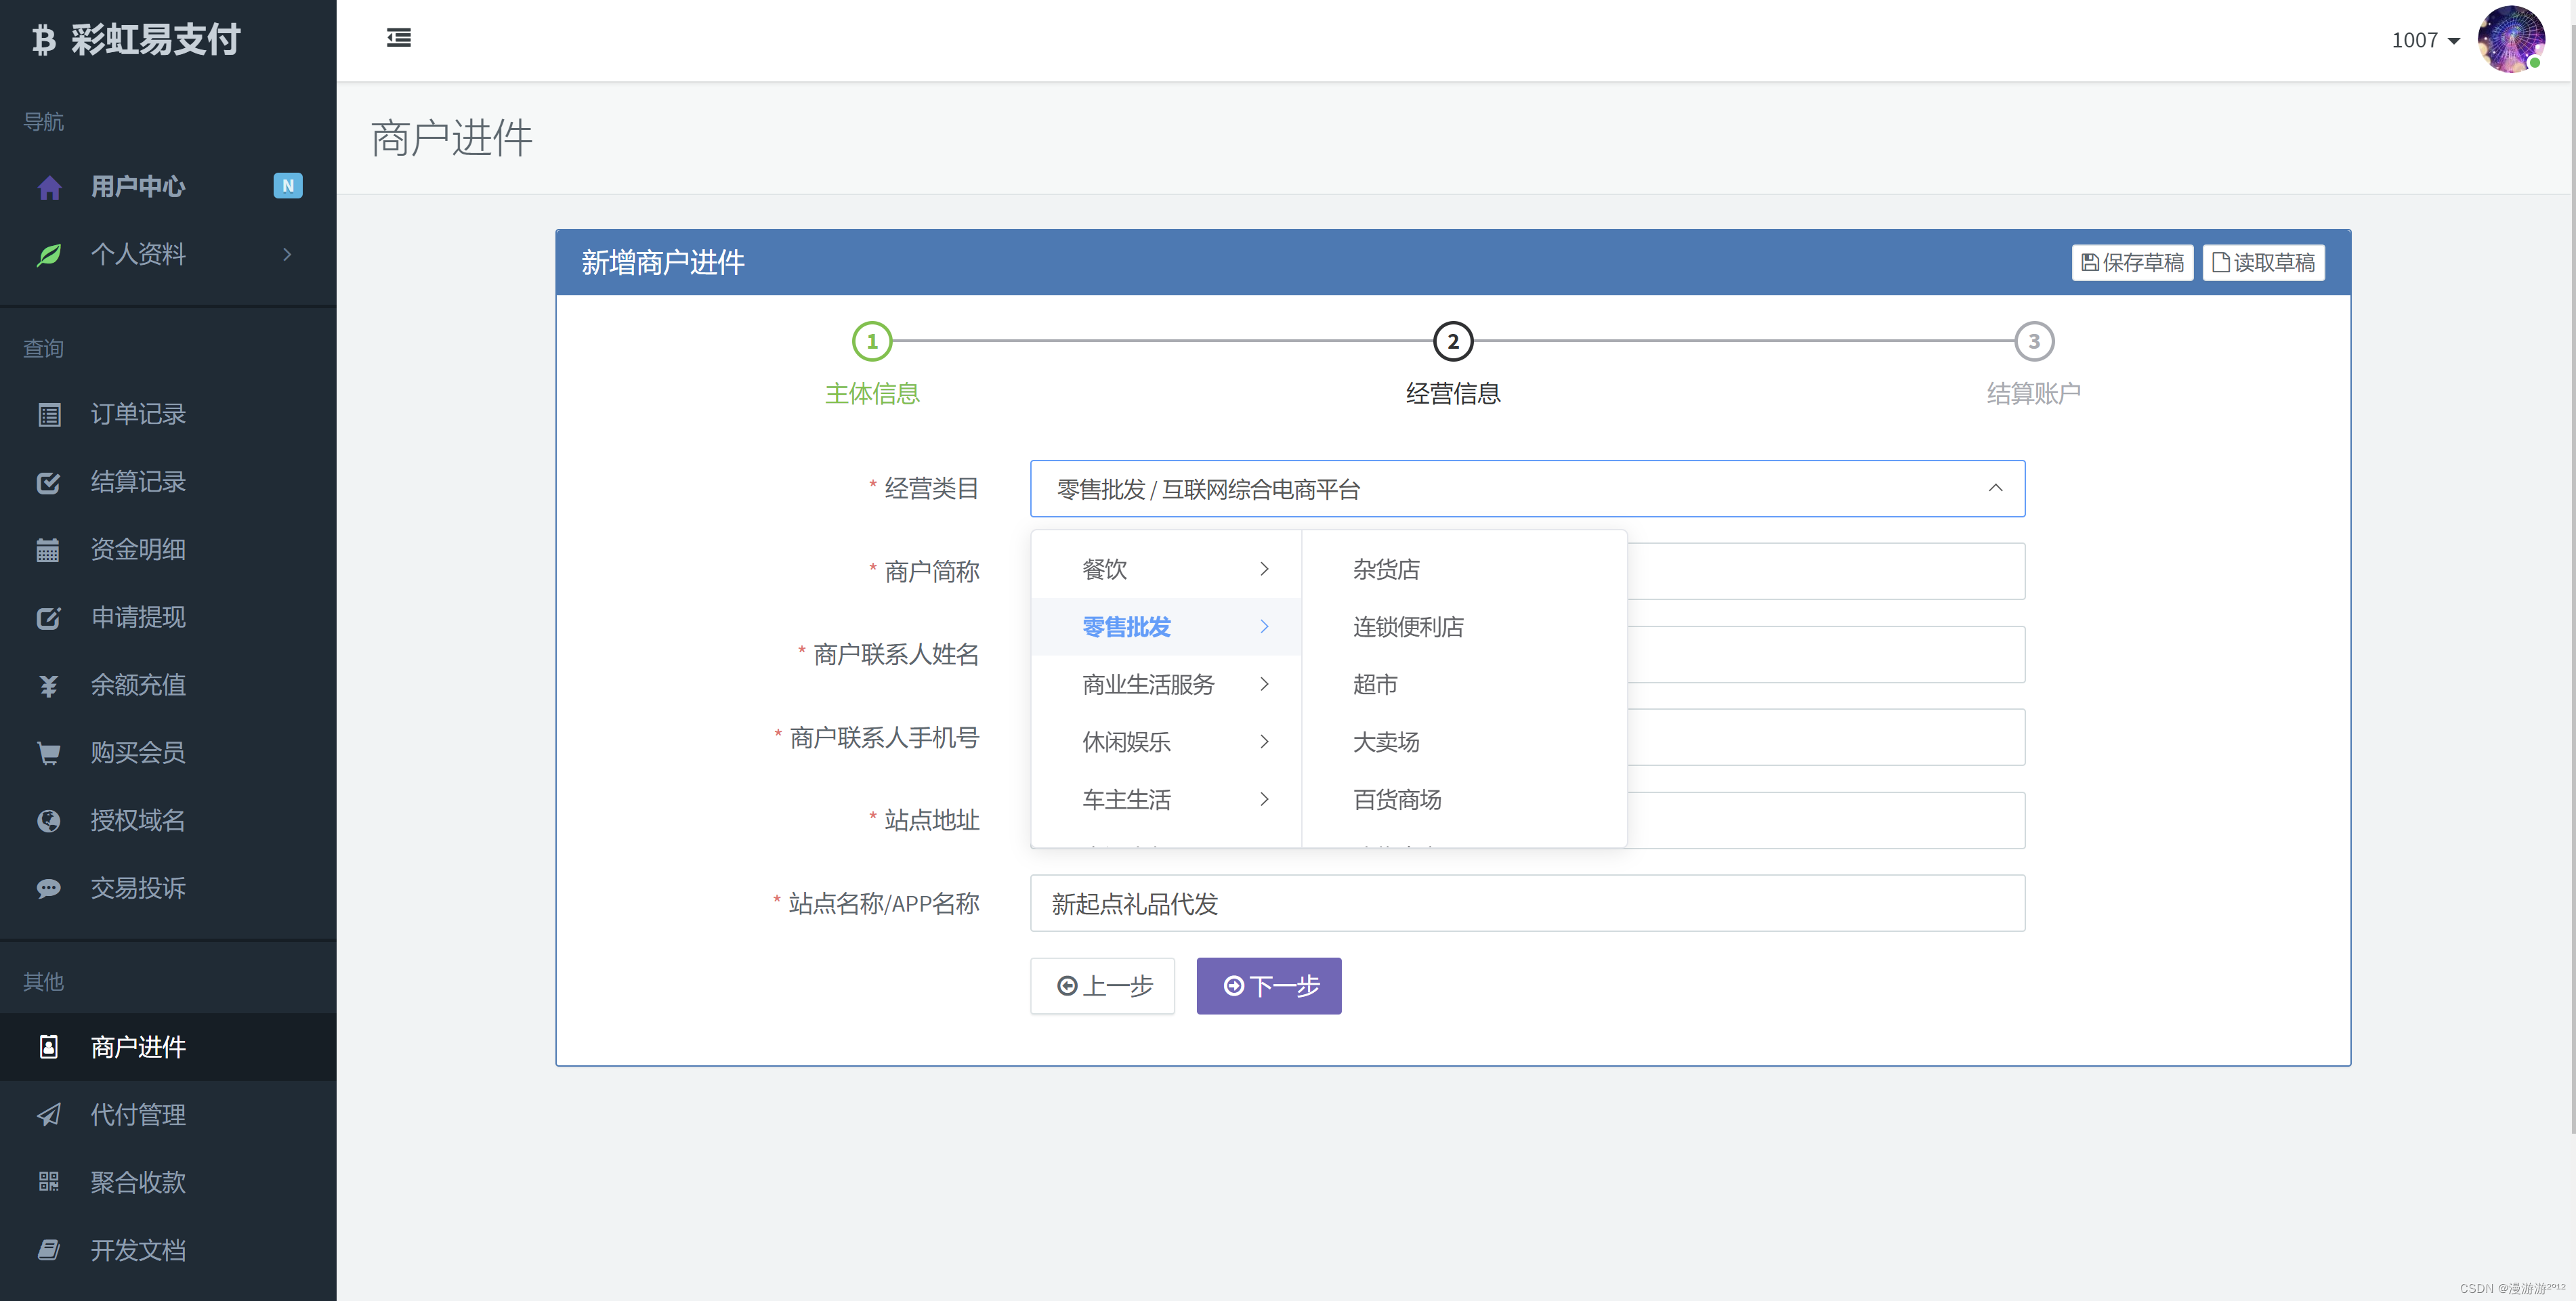
Task: Click the home icon for 用户中心
Action: point(49,187)
